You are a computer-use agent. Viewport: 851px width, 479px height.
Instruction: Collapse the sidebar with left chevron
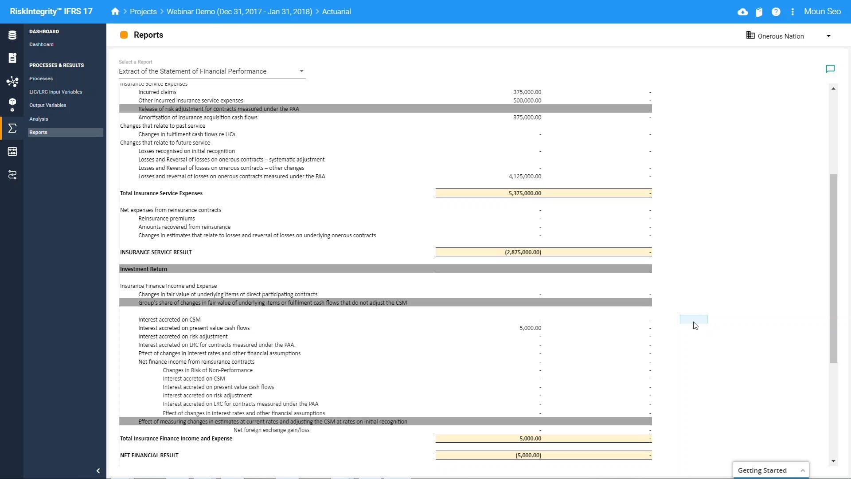98,471
